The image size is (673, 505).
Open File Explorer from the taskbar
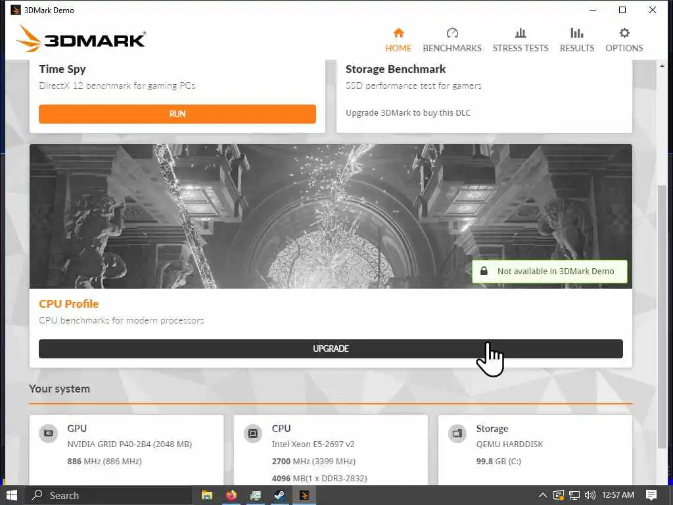(x=207, y=495)
